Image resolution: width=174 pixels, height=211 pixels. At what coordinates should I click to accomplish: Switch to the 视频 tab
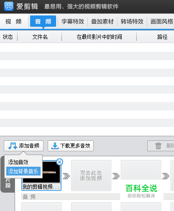pos(13,22)
